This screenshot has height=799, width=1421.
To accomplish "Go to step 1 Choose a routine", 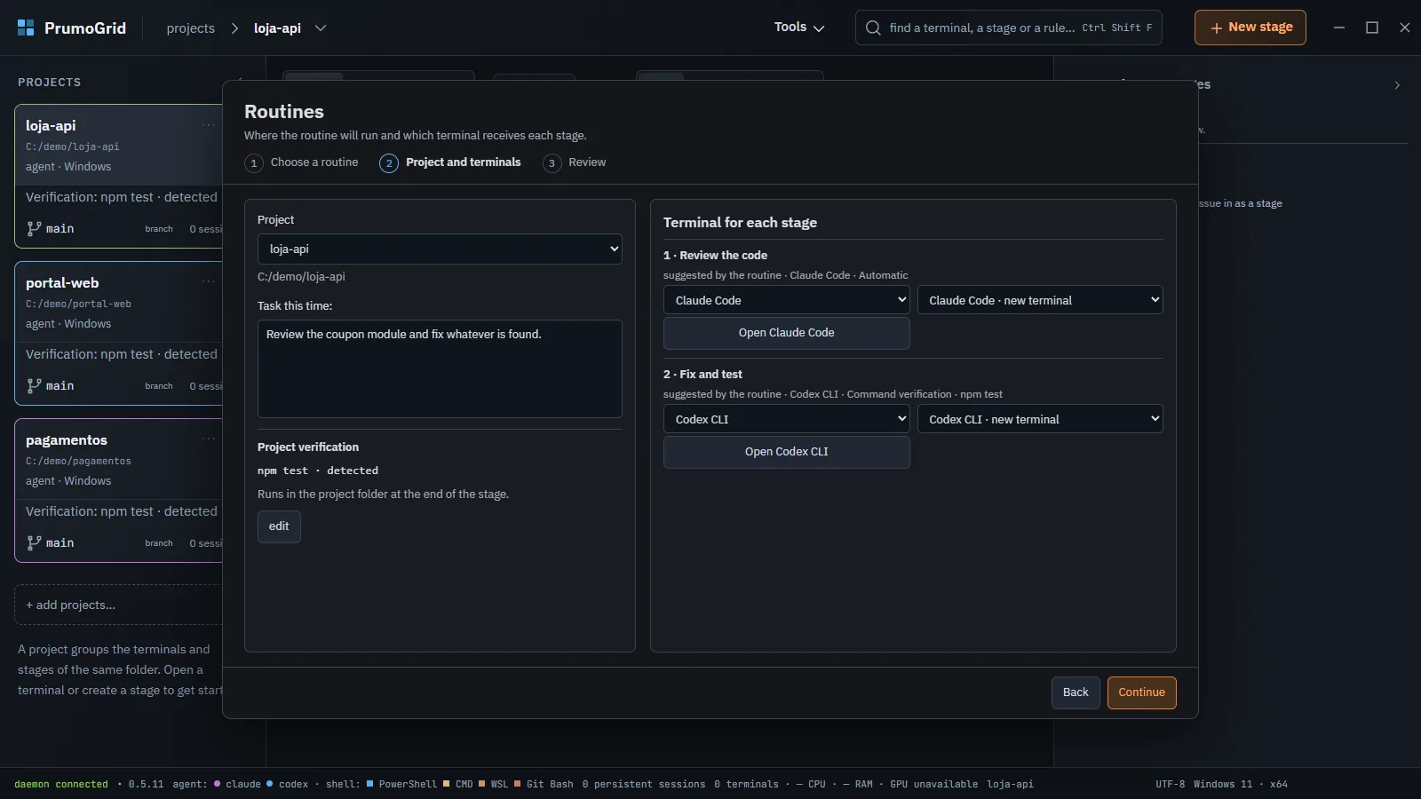I will (x=302, y=162).
